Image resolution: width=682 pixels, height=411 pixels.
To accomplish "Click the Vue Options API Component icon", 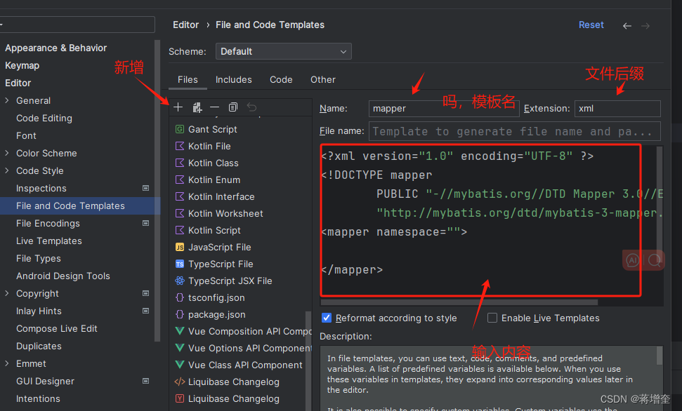I will click(180, 348).
